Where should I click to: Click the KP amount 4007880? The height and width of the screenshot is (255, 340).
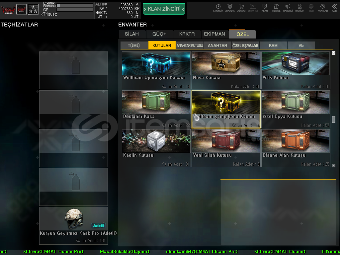[x=126, y=9]
